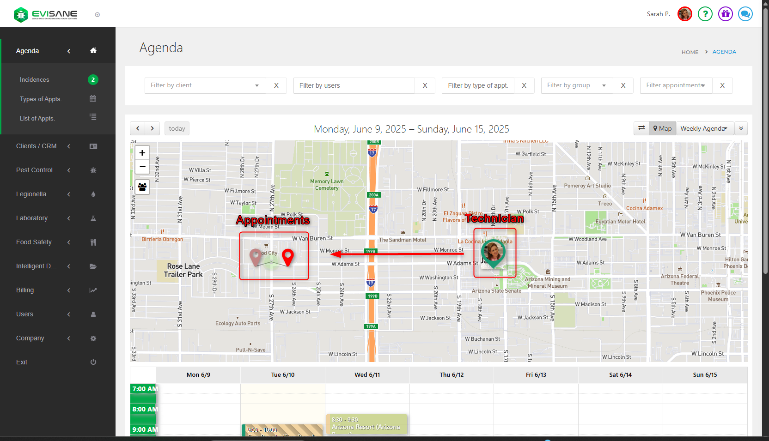Image resolution: width=769 pixels, height=441 pixels.
Task: Select the red appointment map pin
Action: click(x=287, y=257)
